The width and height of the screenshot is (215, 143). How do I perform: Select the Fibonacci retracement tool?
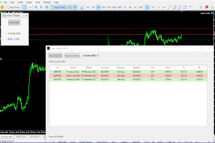click(175, 8)
